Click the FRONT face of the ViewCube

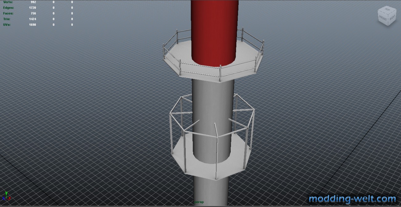tap(383, 18)
